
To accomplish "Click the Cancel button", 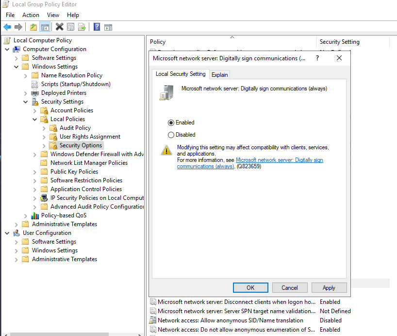I will click(290, 288).
